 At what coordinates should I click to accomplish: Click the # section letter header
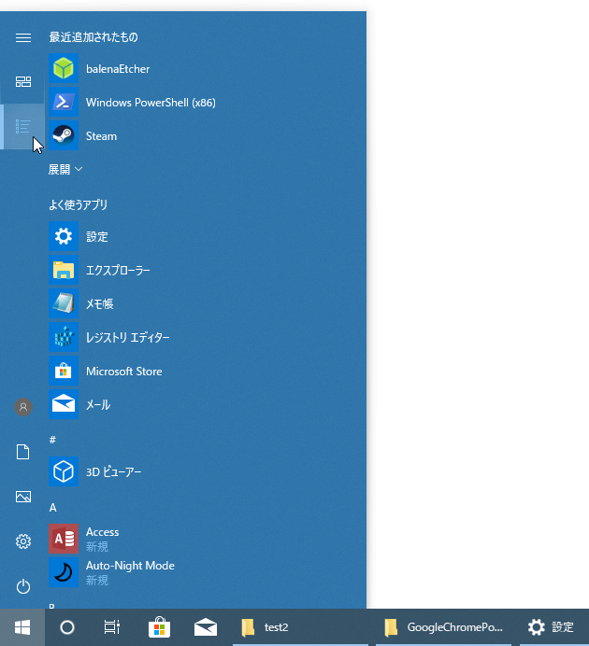click(x=52, y=440)
